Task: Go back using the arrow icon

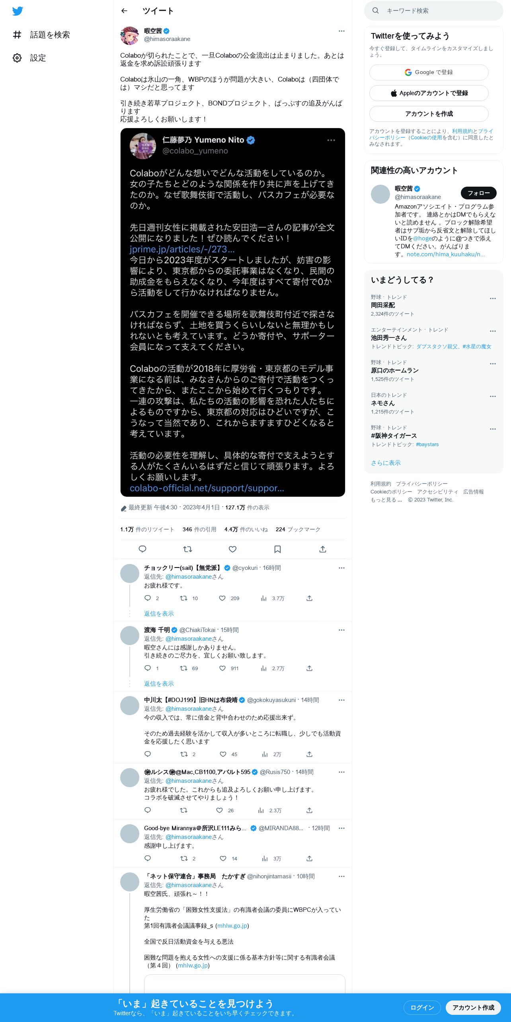Action: (x=124, y=11)
